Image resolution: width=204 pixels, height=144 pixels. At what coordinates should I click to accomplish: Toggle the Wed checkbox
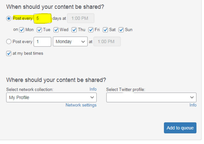(56, 30)
